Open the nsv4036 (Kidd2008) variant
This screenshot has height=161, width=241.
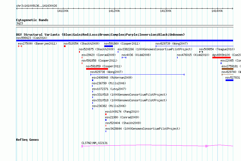(x=136, y=55)
